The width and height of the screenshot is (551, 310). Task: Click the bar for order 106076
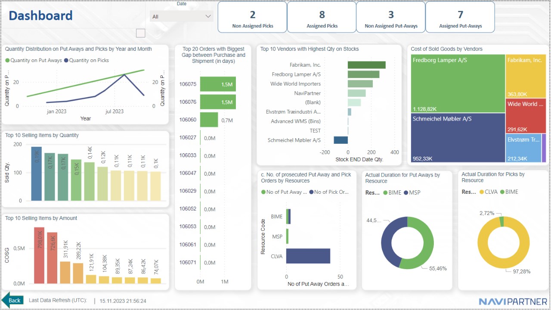(218, 102)
